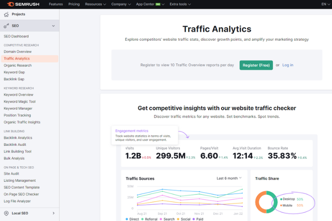Expand the Local SEO section arrow
This screenshot has width=332, height=221.
(54, 213)
